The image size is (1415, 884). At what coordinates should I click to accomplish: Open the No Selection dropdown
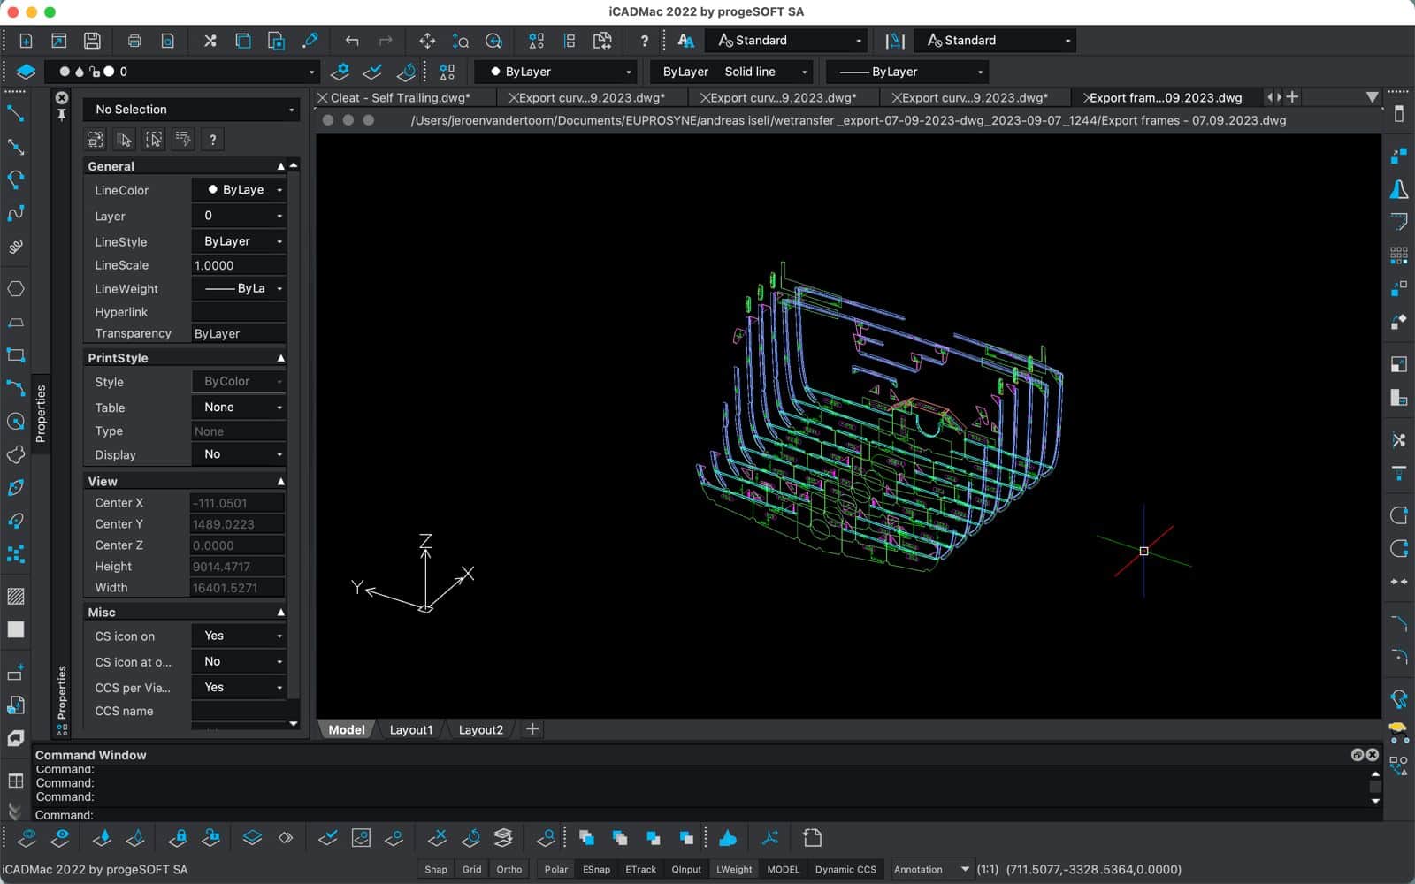click(x=193, y=110)
